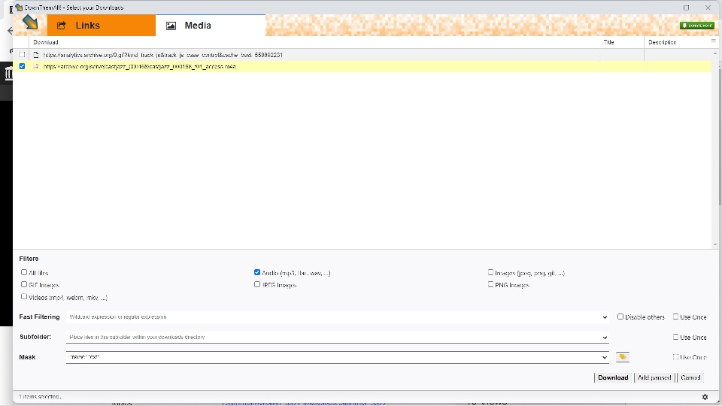This screenshot has width=722, height=406.
Task: Expand the Subfolder dropdown arrow
Action: [x=605, y=338]
